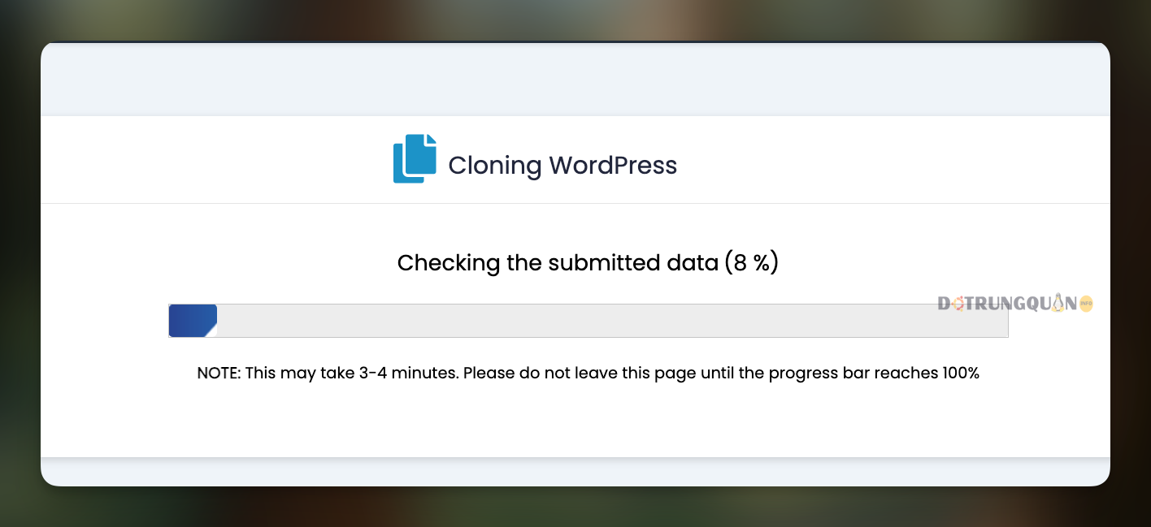
Task: Click the "Cloning WordPress" heading text
Action: (562, 166)
